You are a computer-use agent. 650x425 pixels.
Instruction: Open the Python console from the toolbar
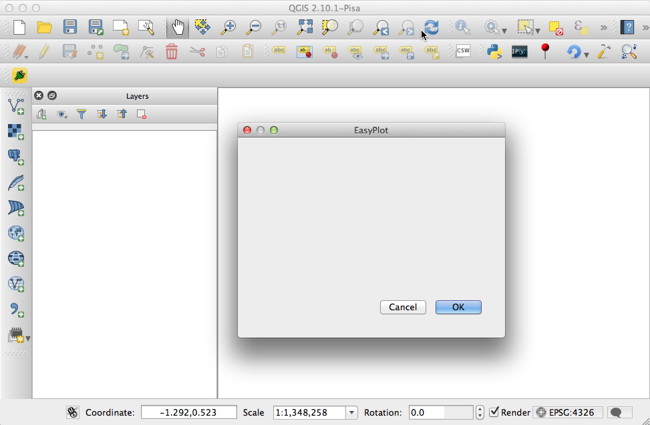[x=494, y=51]
